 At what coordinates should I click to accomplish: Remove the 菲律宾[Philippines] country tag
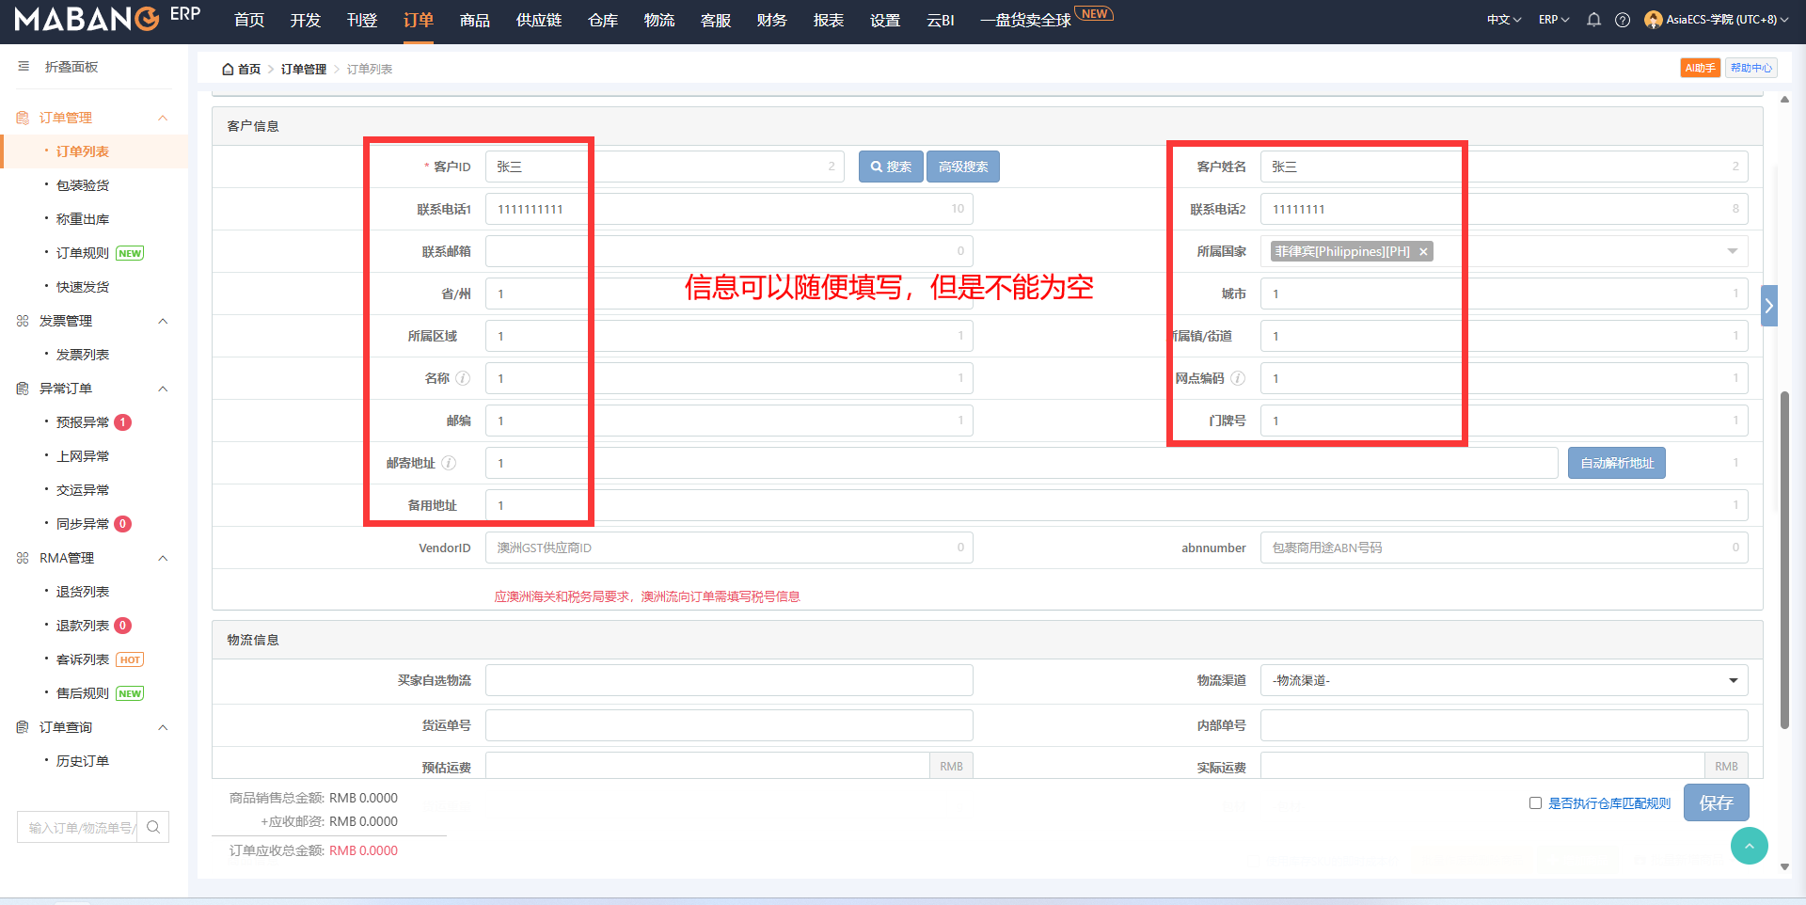click(1423, 252)
